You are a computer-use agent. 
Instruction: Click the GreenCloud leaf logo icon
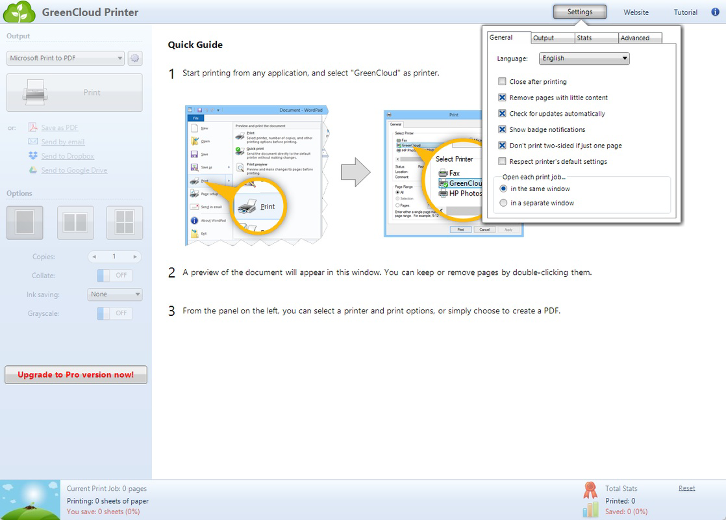point(19,12)
